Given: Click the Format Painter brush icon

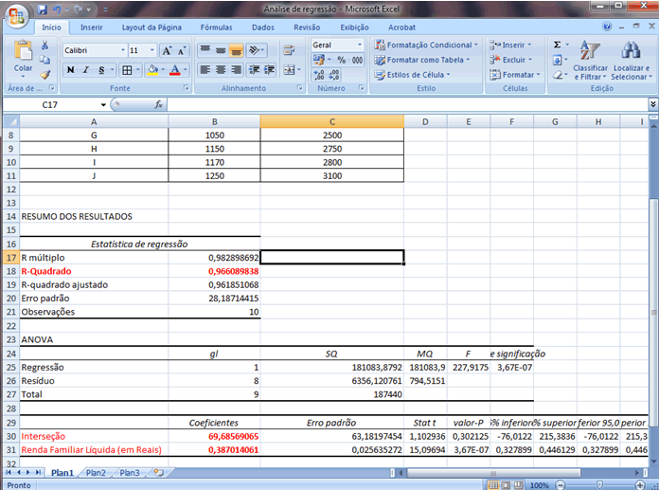Looking at the screenshot, I should 45,75.
